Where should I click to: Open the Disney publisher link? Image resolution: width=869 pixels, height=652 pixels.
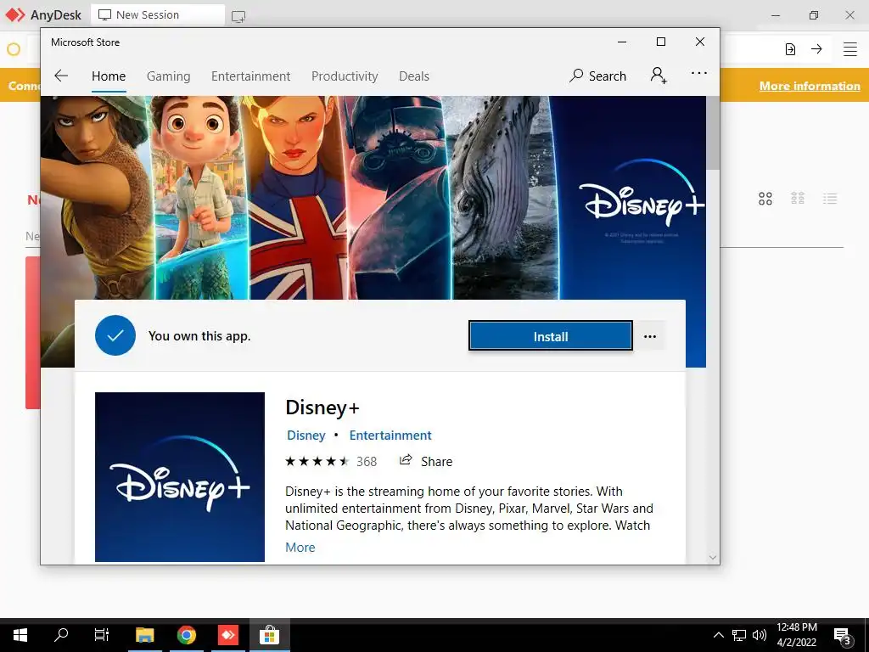[x=306, y=436]
